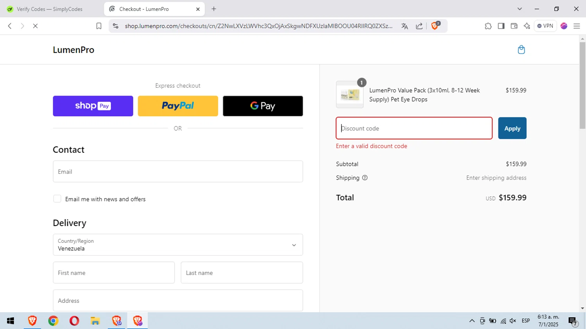The image size is (586, 329).
Task: Launch Google Chrome from the taskbar
Action: pyautogui.click(x=53, y=321)
